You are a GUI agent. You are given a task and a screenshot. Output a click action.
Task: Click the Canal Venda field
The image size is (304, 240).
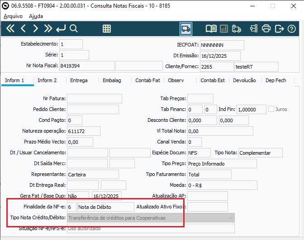(195, 142)
